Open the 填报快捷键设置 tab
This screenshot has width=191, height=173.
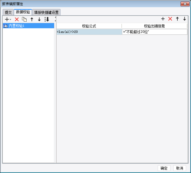click(46, 12)
